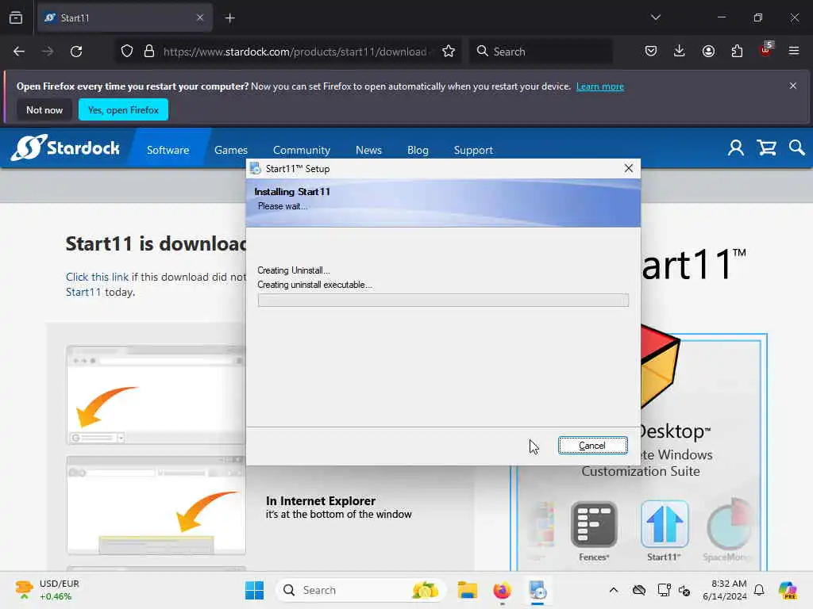
Task: Open the Firefox account icon
Action: pyautogui.click(x=708, y=52)
